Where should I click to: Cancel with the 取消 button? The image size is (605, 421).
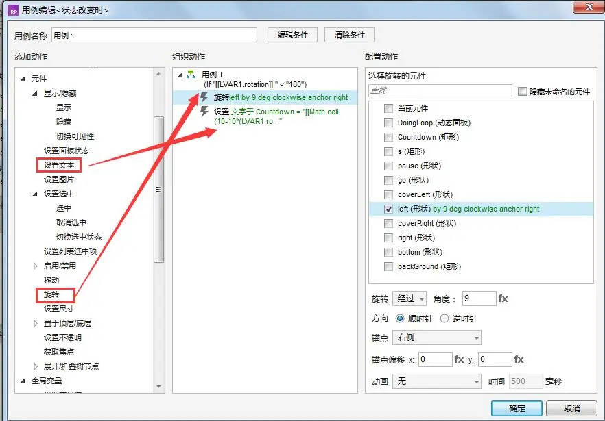pyautogui.click(x=571, y=408)
